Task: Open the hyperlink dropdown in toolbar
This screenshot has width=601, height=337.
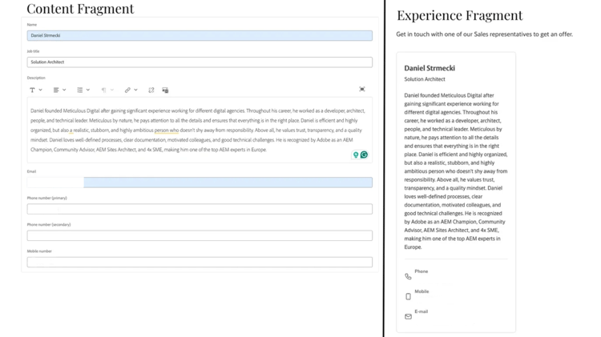Action: point(131,90)
